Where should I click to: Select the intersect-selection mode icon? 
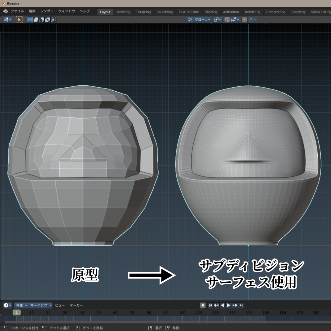pos(53,20)
